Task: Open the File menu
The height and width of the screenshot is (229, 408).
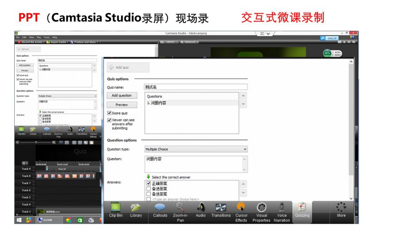Action: [18, 37]
